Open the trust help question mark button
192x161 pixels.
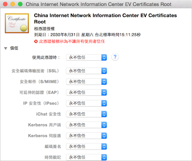coord(115,57)
